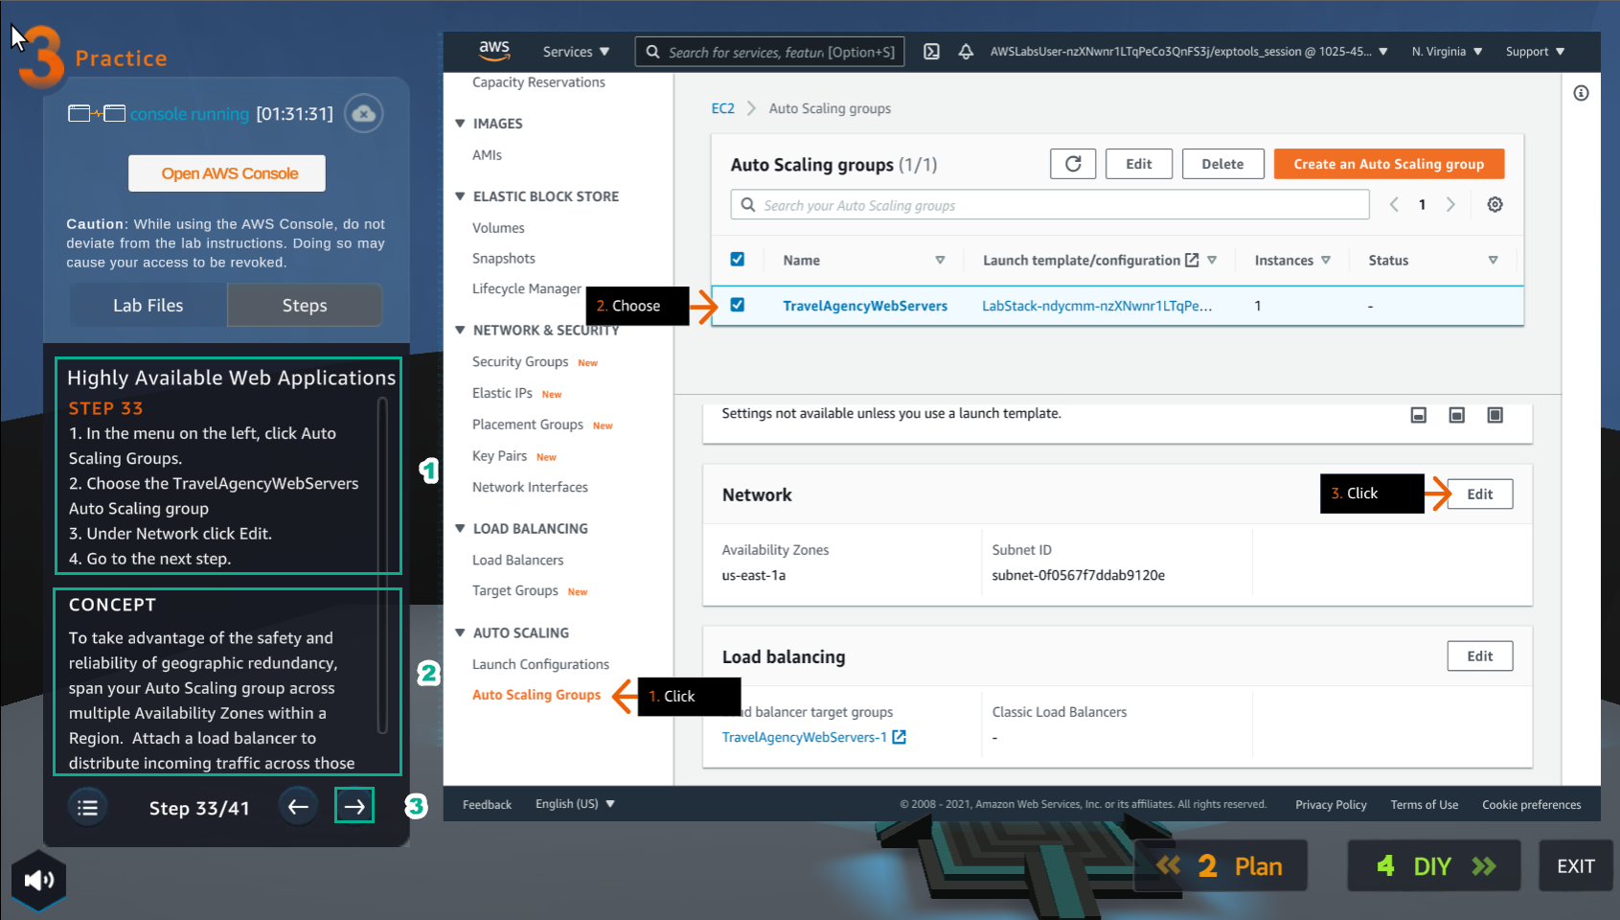
Task: Click Create an Auto Scaling group
Action: [1389, 164]
